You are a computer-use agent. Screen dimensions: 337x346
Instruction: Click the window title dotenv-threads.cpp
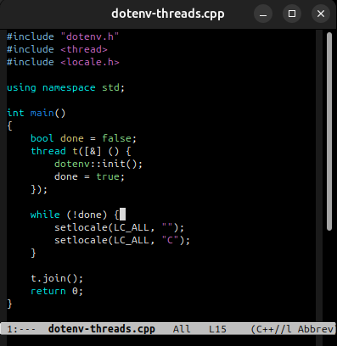tap(168, 14)
